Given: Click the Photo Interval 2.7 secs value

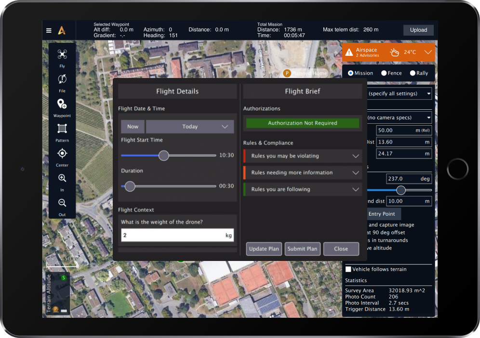Looking at the screenshot, I should (x=399, y=303).
